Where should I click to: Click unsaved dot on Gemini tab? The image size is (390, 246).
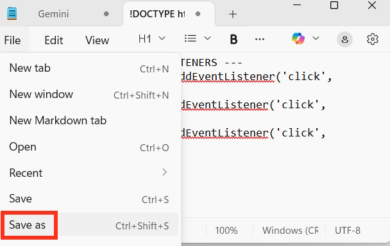coord(106,14)
